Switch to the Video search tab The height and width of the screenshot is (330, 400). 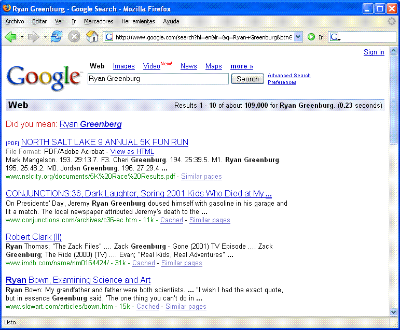click(x=151, y=66)
